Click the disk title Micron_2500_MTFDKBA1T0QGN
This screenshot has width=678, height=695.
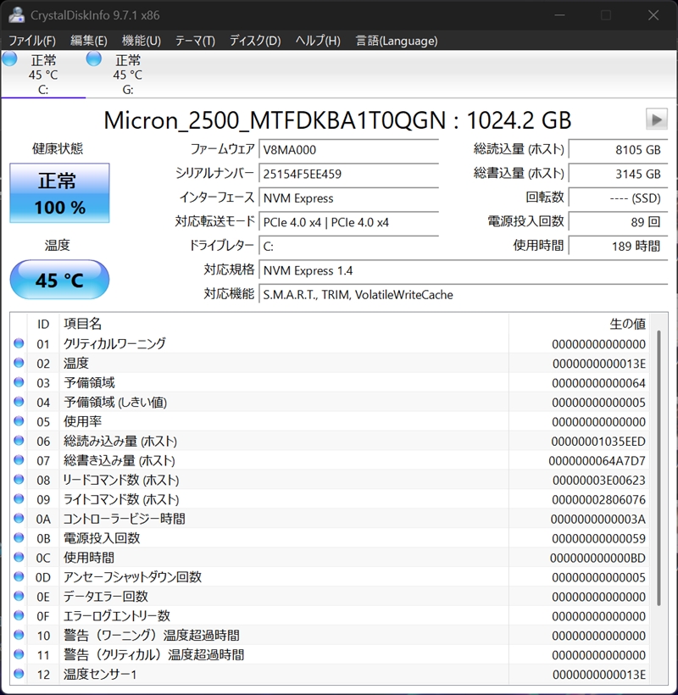(275, 120)
